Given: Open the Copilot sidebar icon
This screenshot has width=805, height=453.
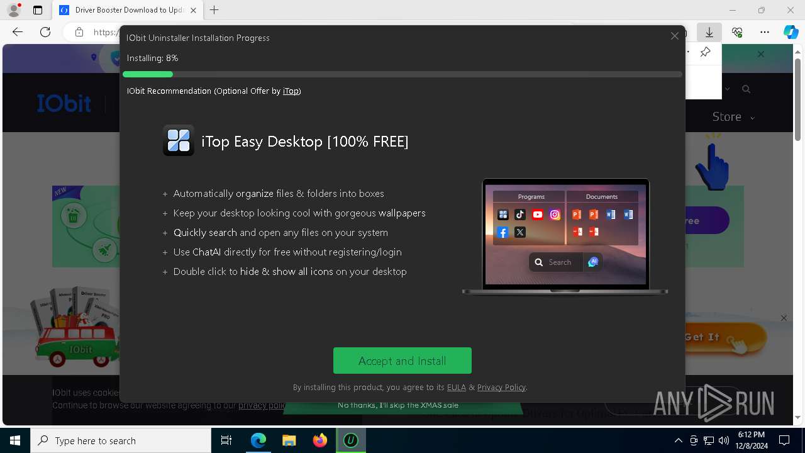Looking at the screenshot, I should 791,32.
